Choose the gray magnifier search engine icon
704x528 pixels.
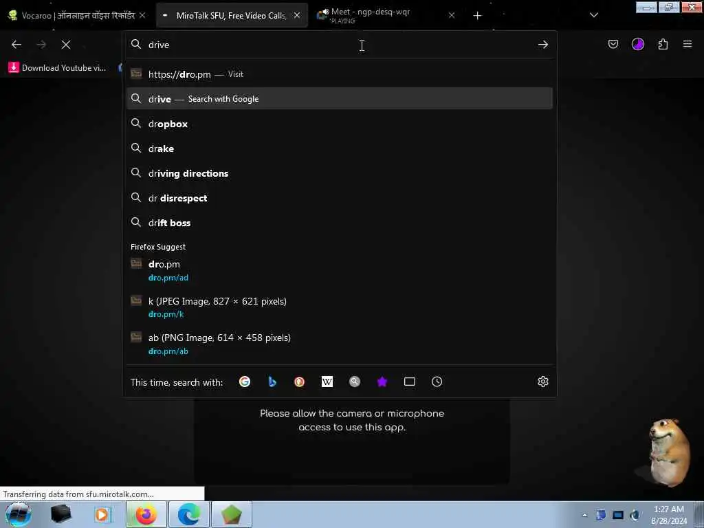click(x=355, y=382)
